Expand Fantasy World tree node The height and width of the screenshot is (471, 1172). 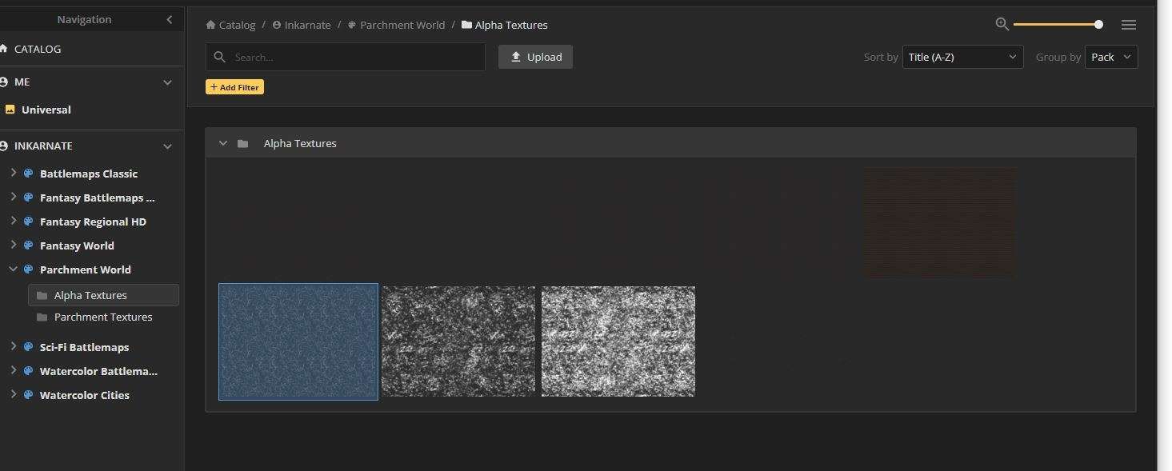(13, 245)
